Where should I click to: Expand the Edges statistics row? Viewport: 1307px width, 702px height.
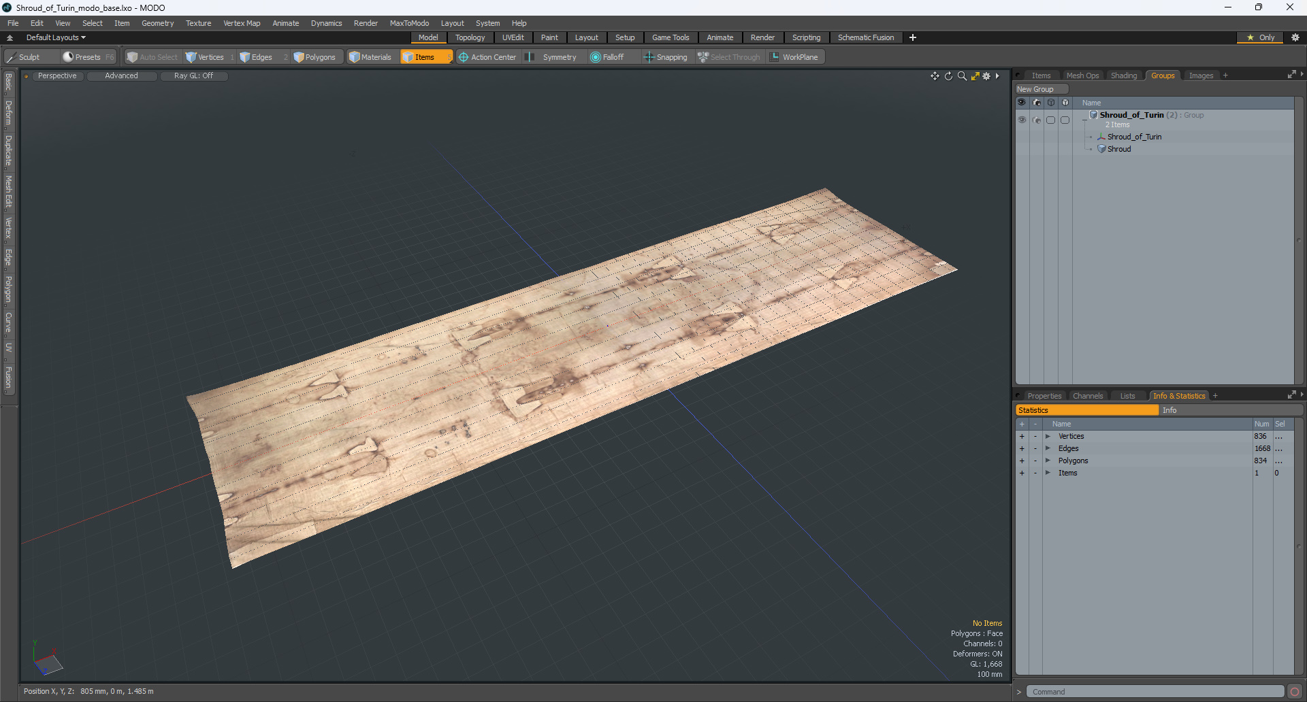pos(1048,448)
